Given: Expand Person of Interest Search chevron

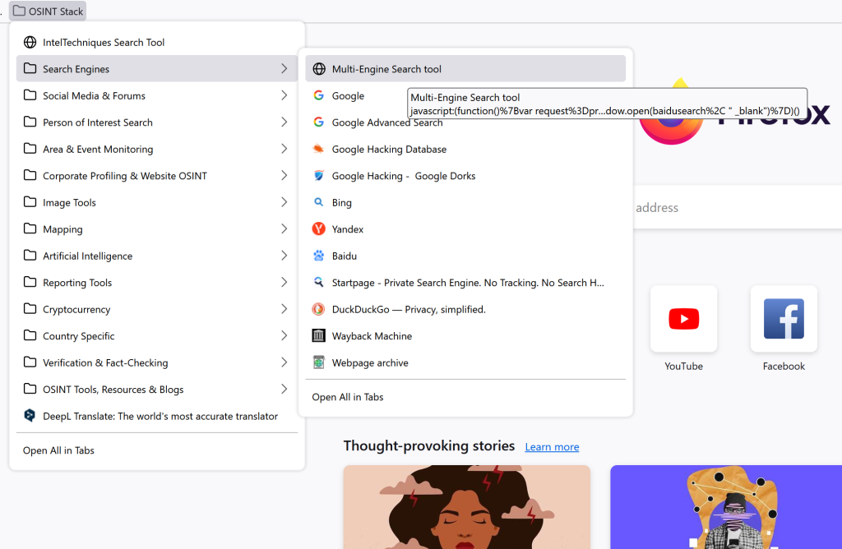Looking at the screenshot, I should [x=284, y=122].
